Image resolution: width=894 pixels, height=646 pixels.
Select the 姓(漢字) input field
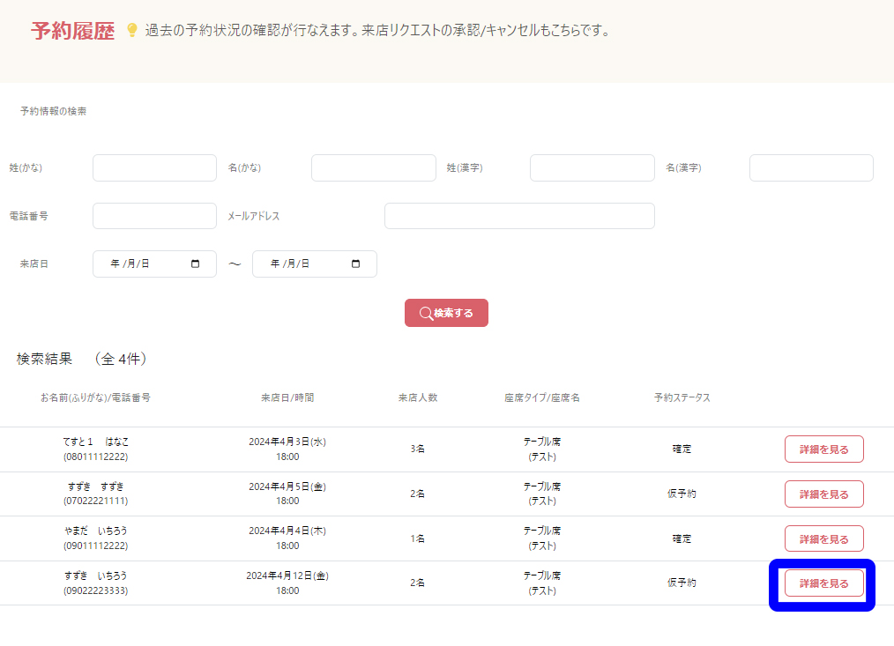click(x=592, y=168)
